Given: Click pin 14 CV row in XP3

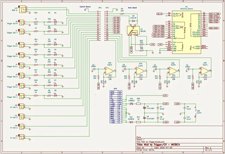Looking at the screenshot, I should [x=116, y=96].
